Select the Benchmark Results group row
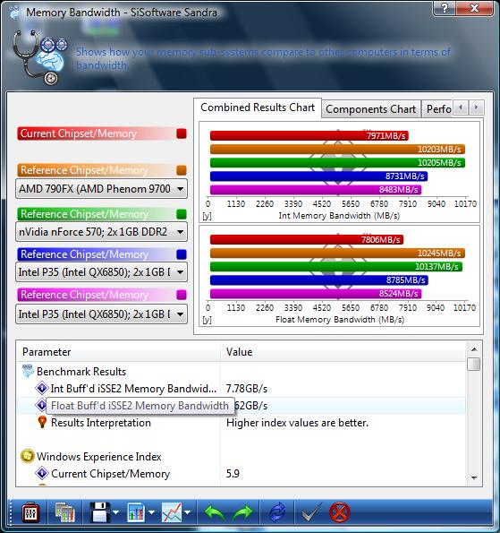Screen dimensions: 500x533 (241, 372)
